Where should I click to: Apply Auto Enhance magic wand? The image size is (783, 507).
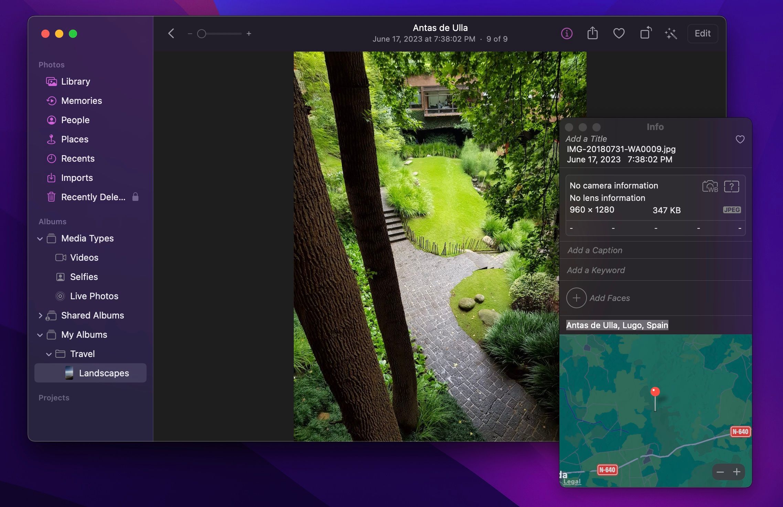click(671, 34)
